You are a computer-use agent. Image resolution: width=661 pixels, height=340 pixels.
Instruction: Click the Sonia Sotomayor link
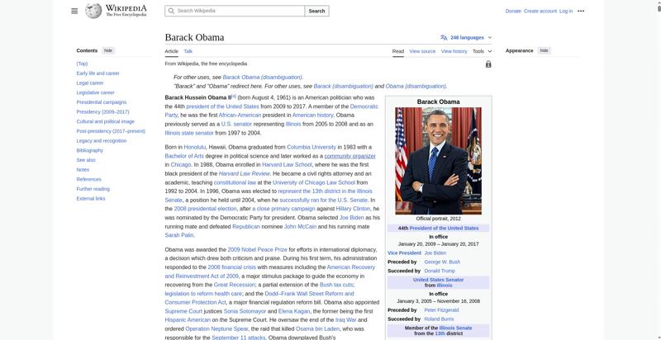tap(245, 311)
